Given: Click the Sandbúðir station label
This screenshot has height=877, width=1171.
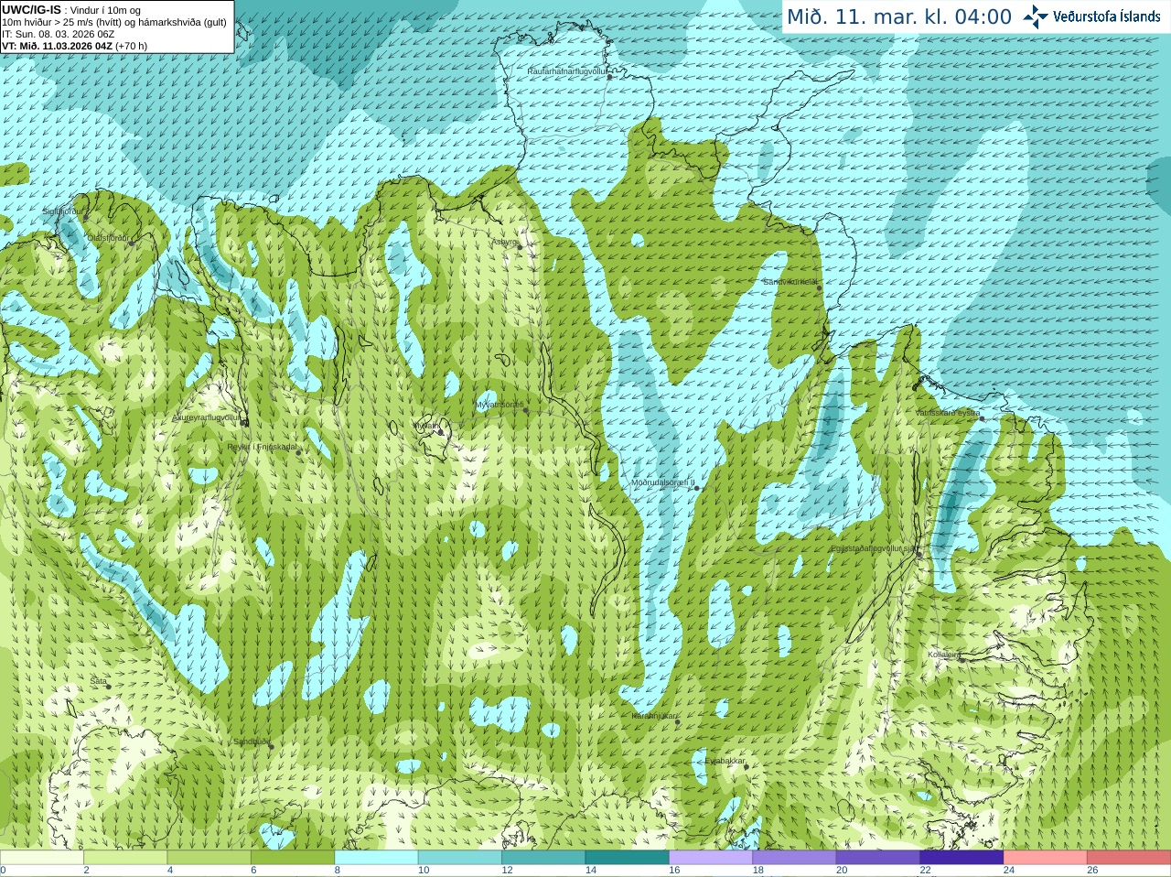Looking at the screenshot, I should pos(251,742).
